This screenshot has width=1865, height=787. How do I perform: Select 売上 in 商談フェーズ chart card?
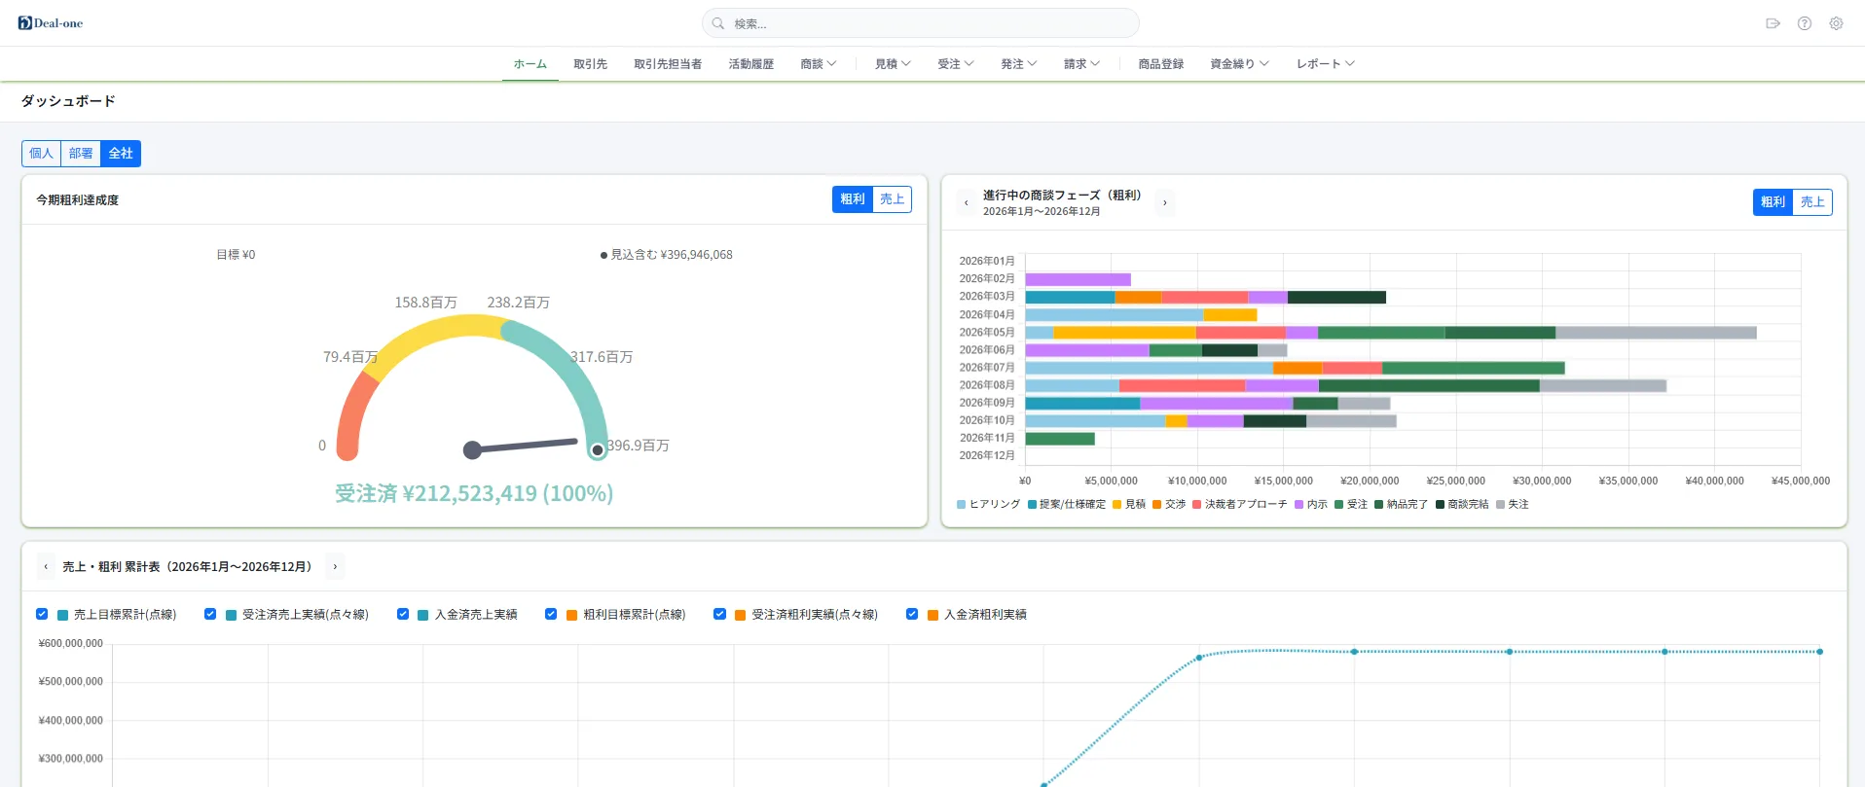tap(1812, 202)
